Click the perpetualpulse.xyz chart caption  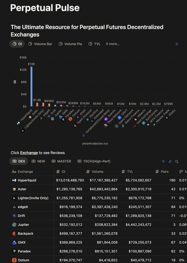click(95, 143)
